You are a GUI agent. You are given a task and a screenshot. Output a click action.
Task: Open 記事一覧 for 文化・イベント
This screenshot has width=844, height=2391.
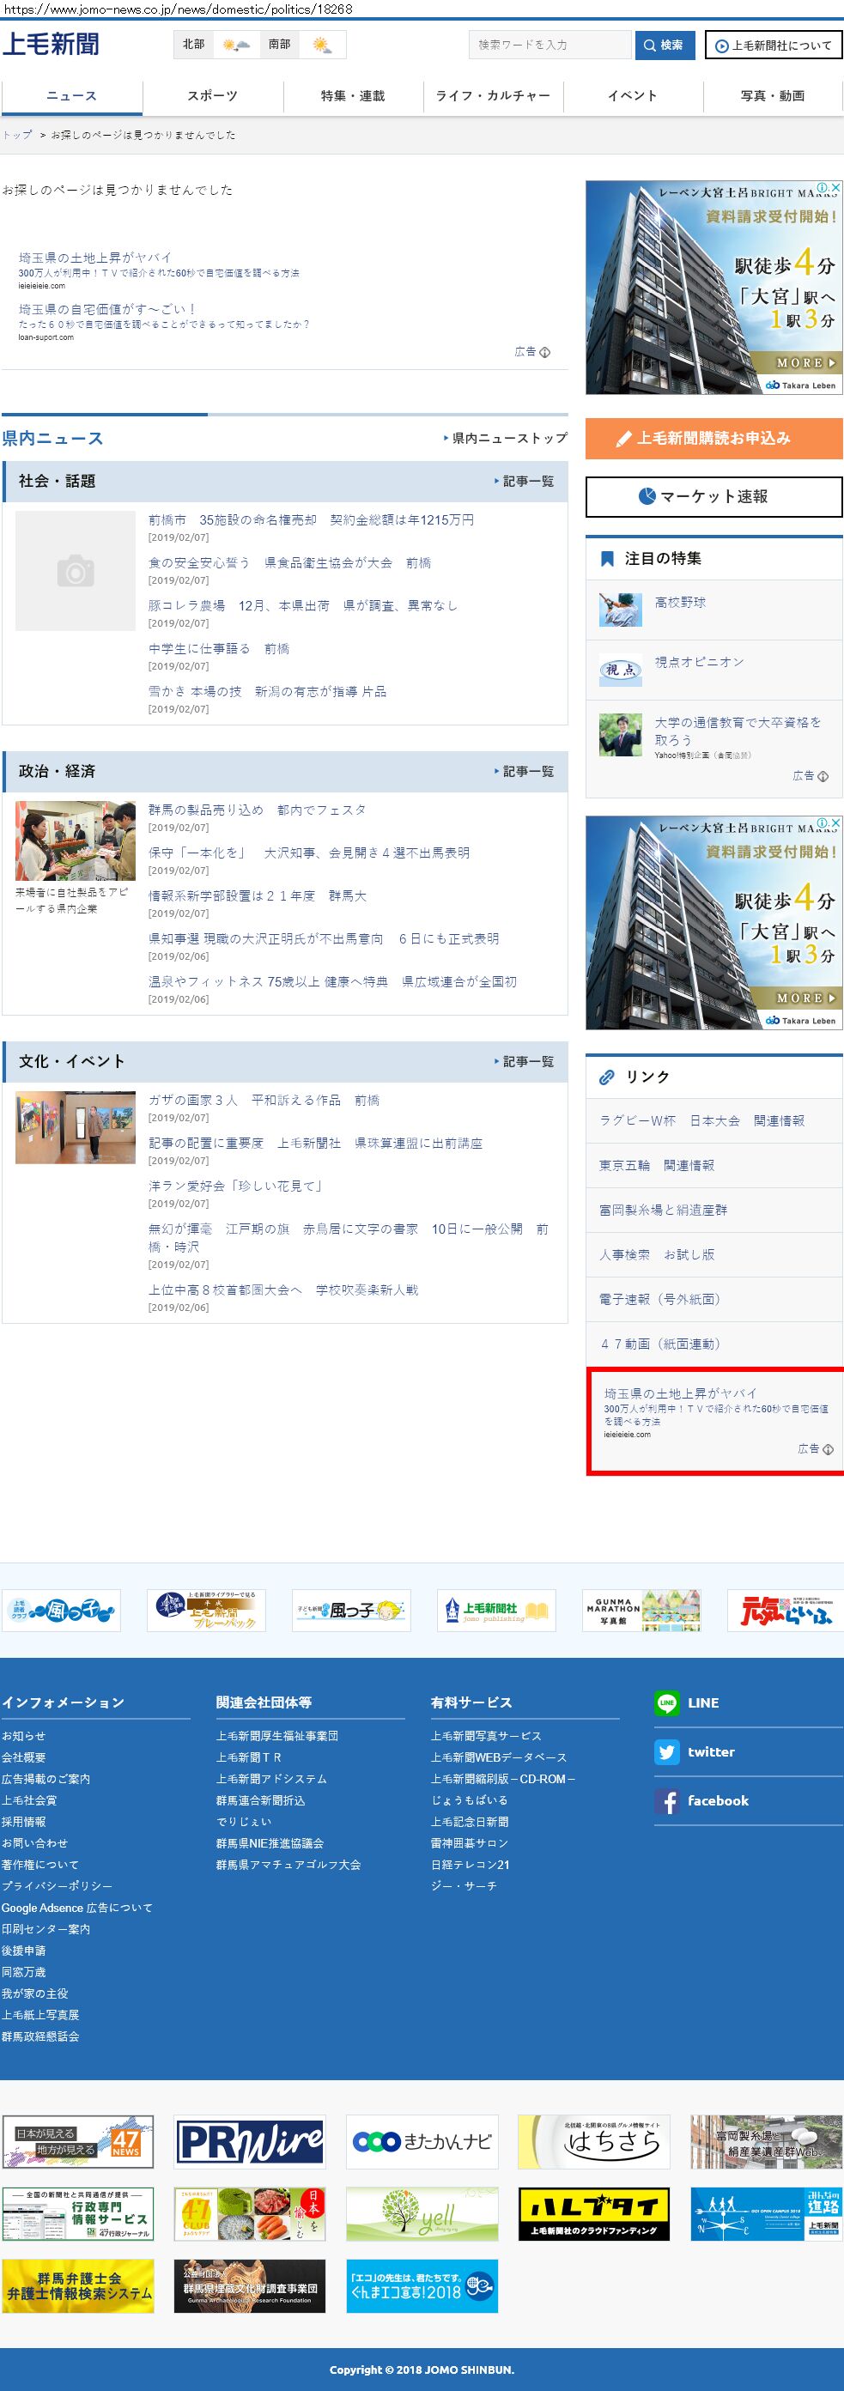(x=526, y=1061)
